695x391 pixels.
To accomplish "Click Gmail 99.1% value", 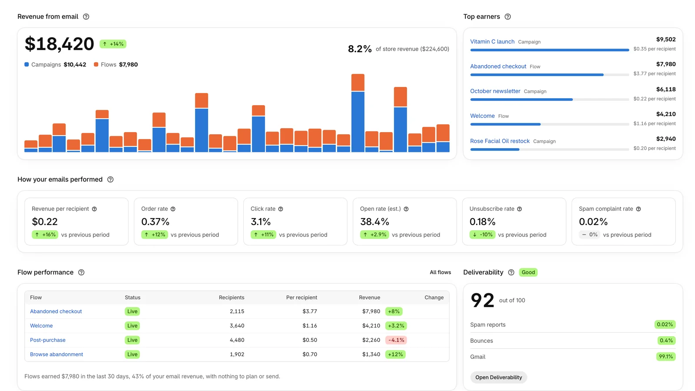I will [665, 357].
